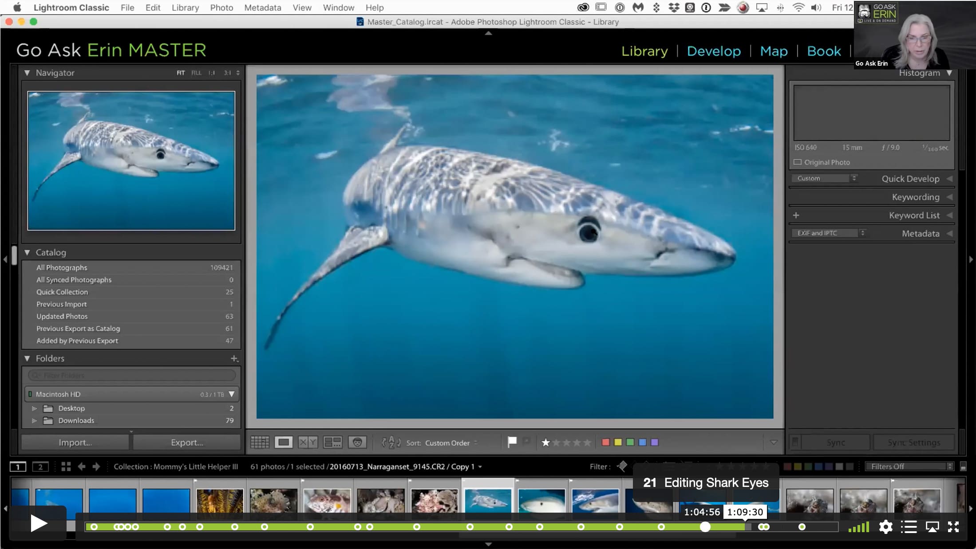Collapse the Histogram panel
976x549 pixels.
(949, 73)
